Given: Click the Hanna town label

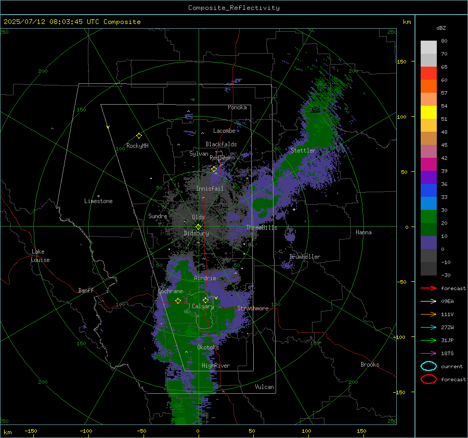Looking at the screenshot, I should click(363, 232).
